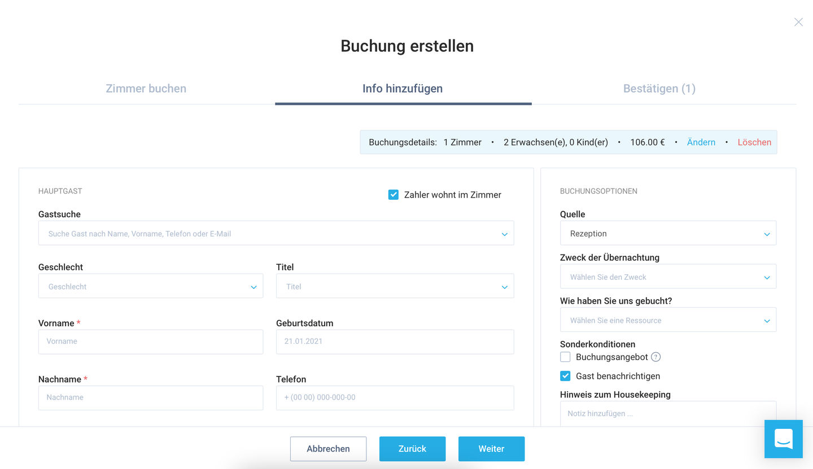The width and height of the screenshot is (813, 469).
Task: Open the chat support widget
Action: point(783,439)
